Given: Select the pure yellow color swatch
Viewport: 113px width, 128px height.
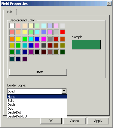Looking at the screenshot, I should coord(18,39).
